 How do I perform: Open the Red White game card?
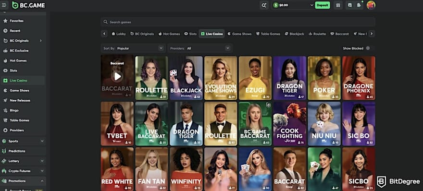(117, 169)
